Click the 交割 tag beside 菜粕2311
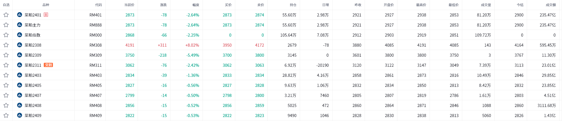This screenshot has height=121, width=562. (x=48, y=65)
